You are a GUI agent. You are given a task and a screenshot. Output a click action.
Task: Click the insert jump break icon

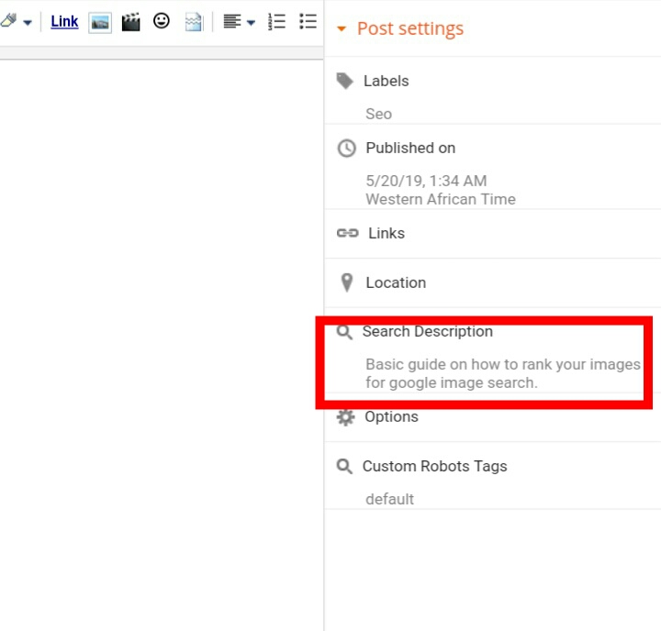pos(194,22)
